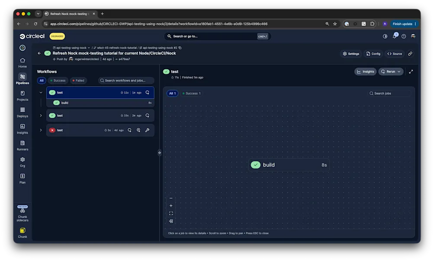Viewport: 434px width, 261px height.
Task: Select the failed test workflow row
Action: [100, 130]
